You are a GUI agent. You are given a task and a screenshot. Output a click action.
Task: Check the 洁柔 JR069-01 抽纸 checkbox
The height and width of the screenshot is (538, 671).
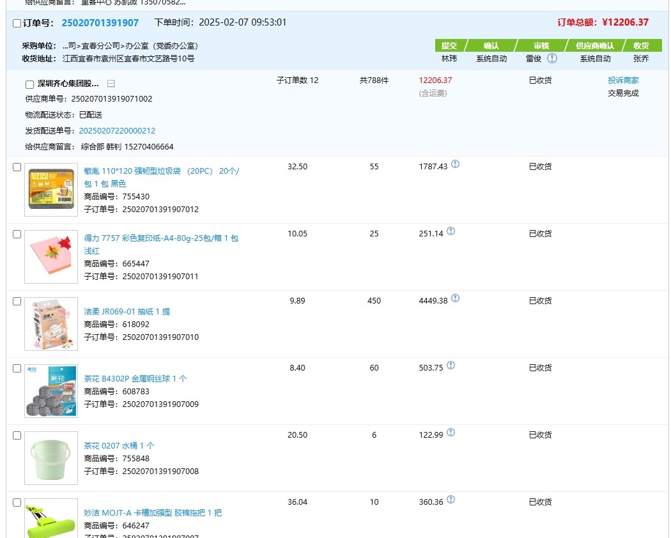click(x=17, y=302)
